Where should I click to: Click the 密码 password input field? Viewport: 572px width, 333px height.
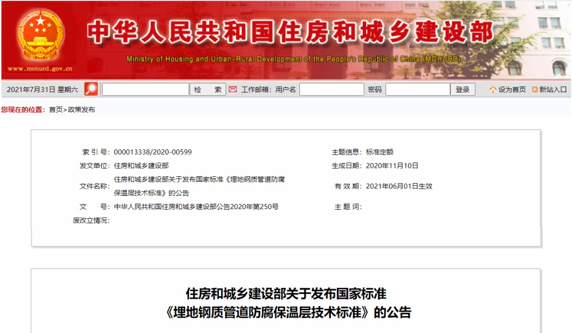coord(417,89)
